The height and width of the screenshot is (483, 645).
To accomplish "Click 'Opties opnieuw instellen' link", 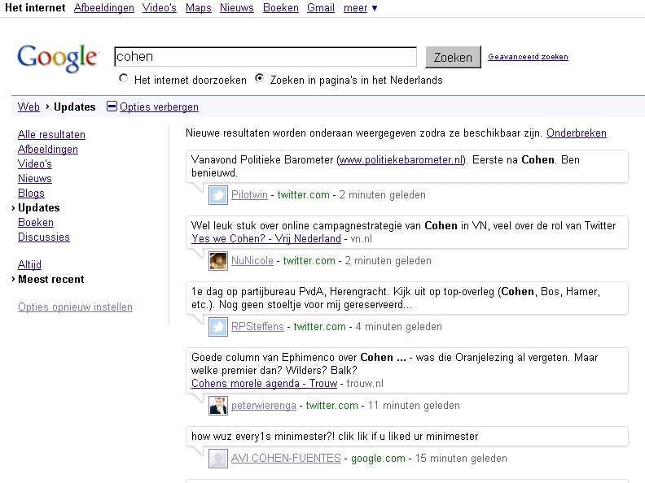I will pos(75,307).
